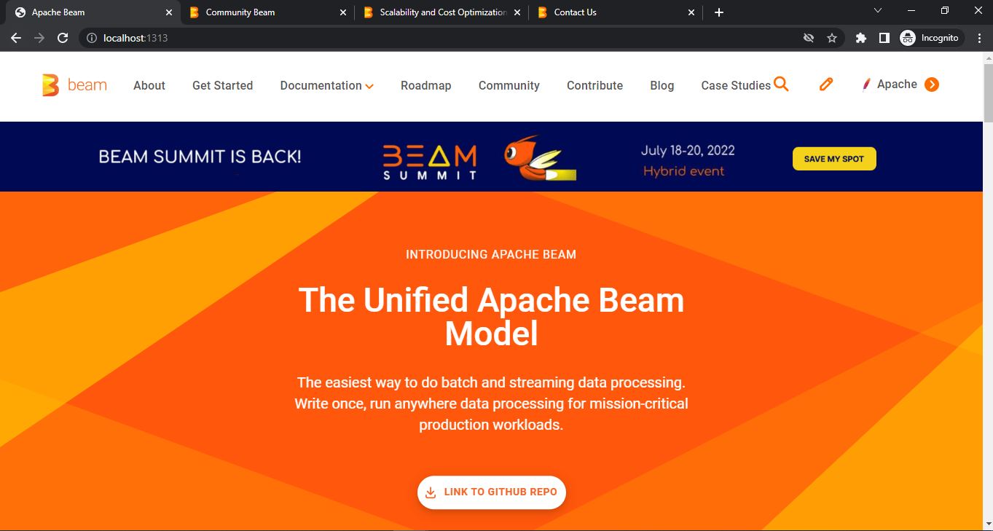Click download icon in GitHub button
993x531 pixels.
pos(431,492)
